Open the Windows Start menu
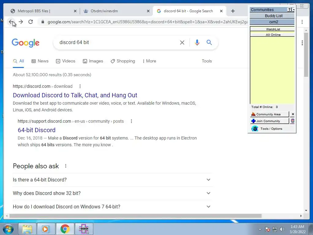 point(8,229)
